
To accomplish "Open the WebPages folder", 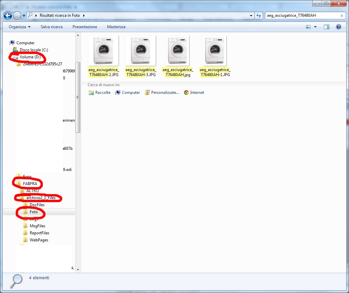I will (39, 240).
